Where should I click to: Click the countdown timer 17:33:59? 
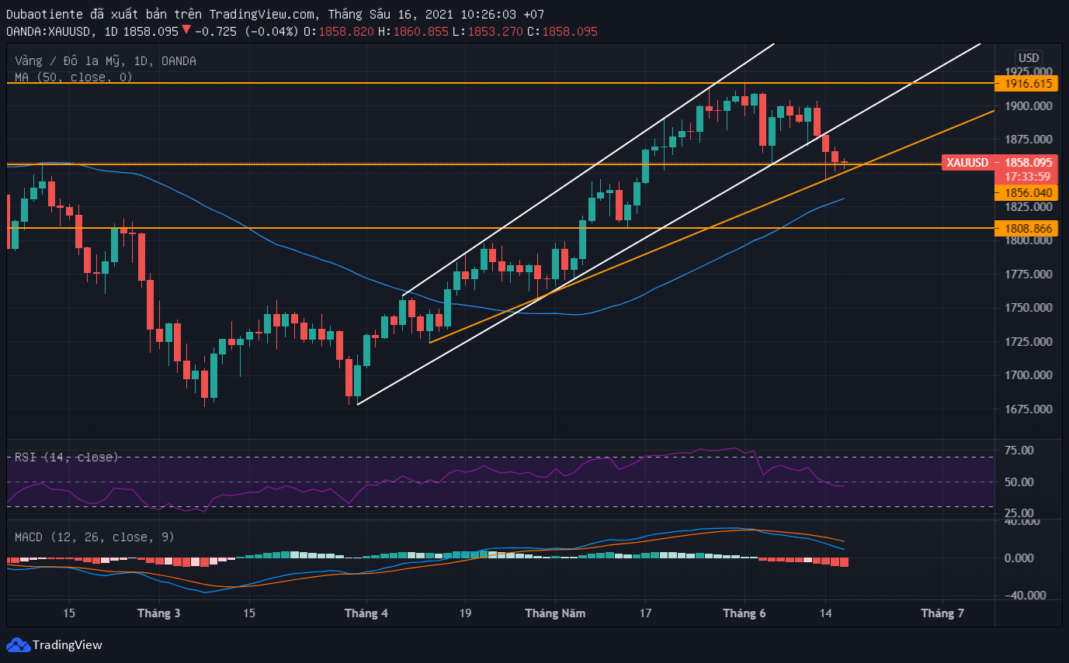click(1026, 176)
